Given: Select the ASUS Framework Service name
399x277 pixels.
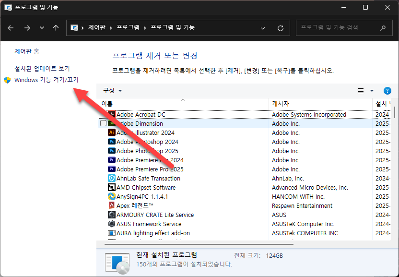Looking at the screenshot, I should [x=149, y=224].
